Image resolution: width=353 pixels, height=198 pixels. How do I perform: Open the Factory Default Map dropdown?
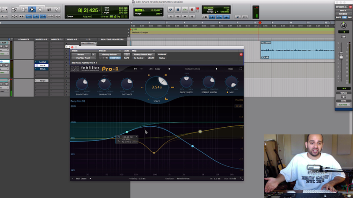pos(143,55)
